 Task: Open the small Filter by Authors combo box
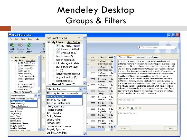coord(24,96)
